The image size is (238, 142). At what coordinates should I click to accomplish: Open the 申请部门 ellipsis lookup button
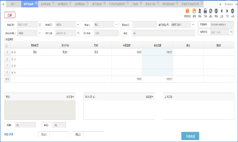(78, 25)
